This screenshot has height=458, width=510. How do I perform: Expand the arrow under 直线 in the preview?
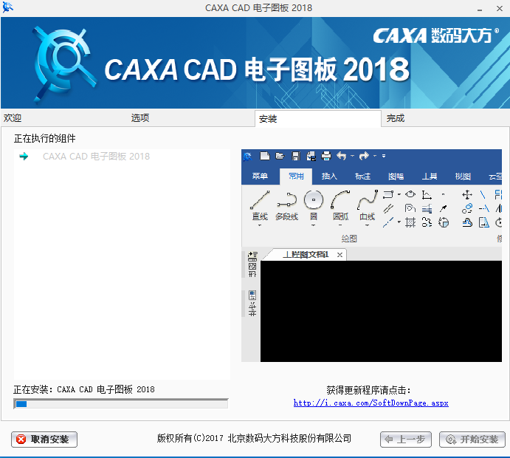pos(260,225)
